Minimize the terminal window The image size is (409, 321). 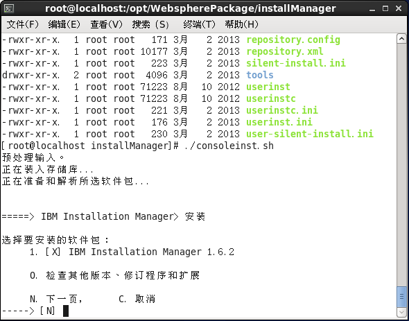[x=372, y=9]
